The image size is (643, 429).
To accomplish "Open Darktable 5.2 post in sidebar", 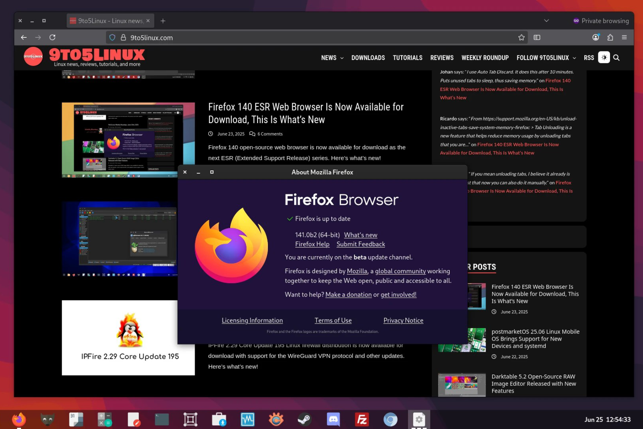I will (x=534, y=384).
